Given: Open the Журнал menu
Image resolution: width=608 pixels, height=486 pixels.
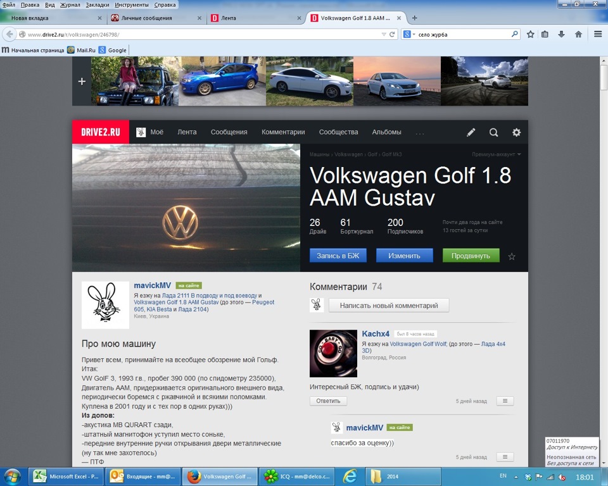Looking at the screenshot, I should (70, 4).
